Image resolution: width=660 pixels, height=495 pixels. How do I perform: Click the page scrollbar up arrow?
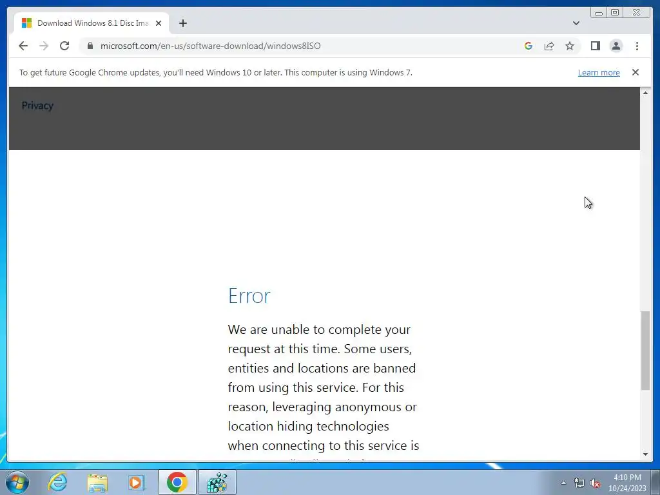pos(645,93)
